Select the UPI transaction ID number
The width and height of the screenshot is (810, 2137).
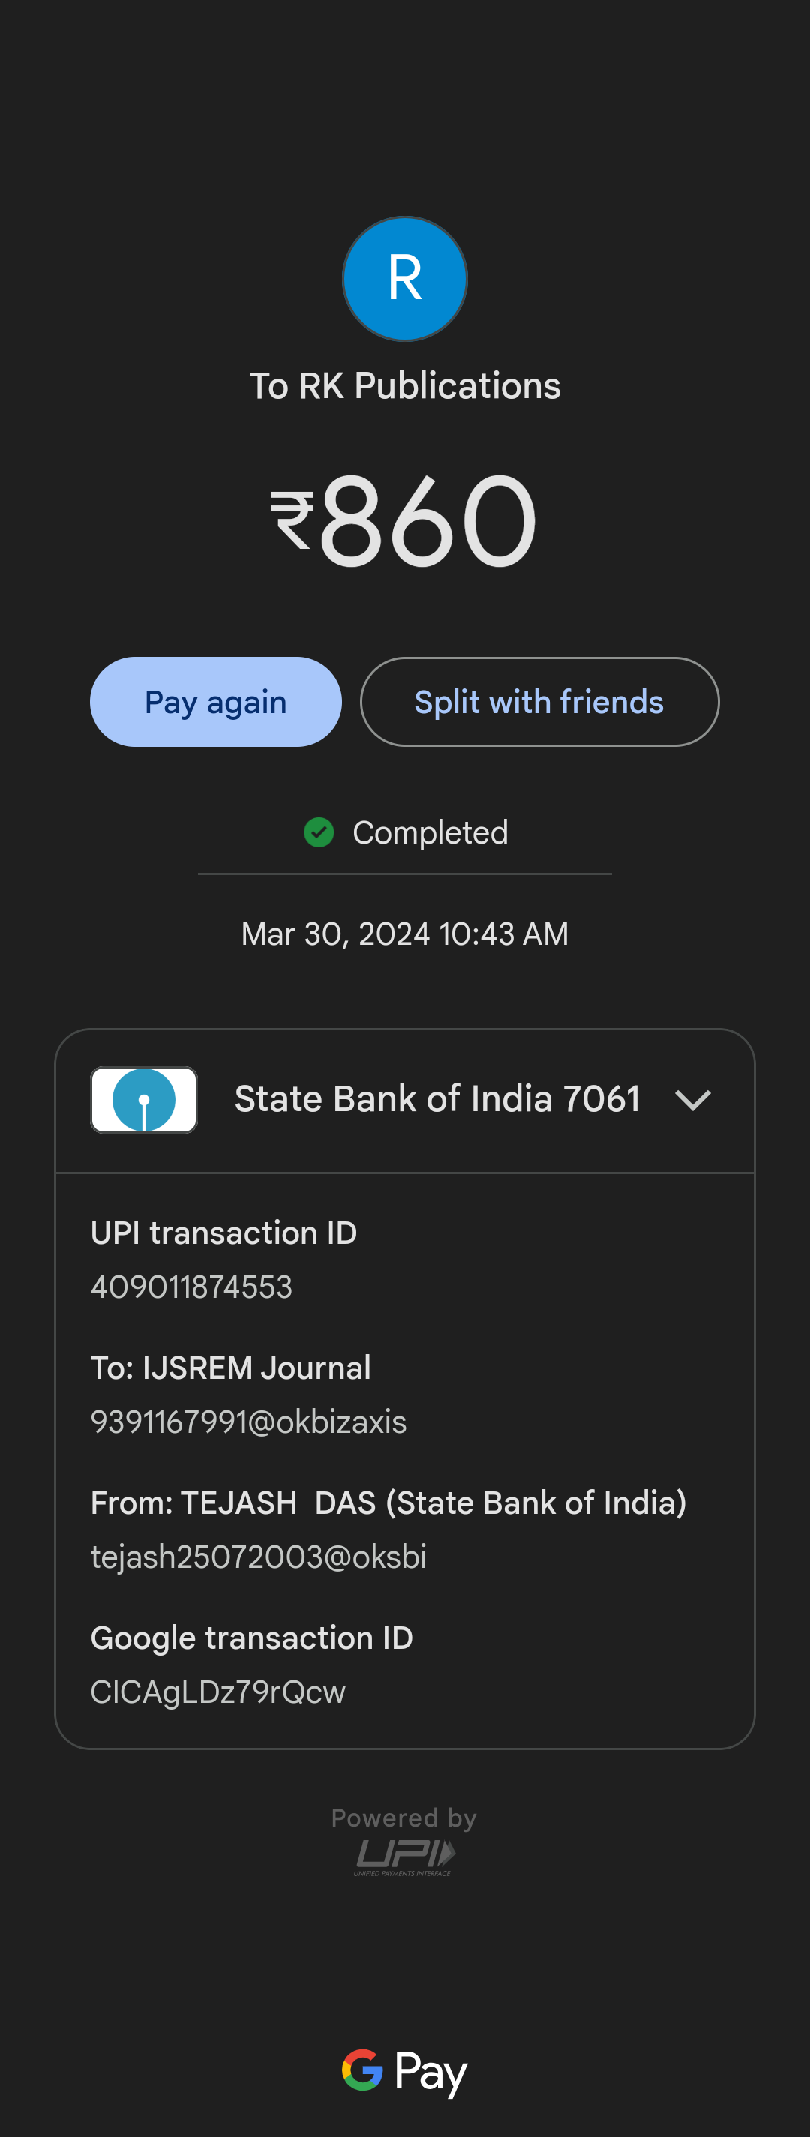pos(192,1287)
